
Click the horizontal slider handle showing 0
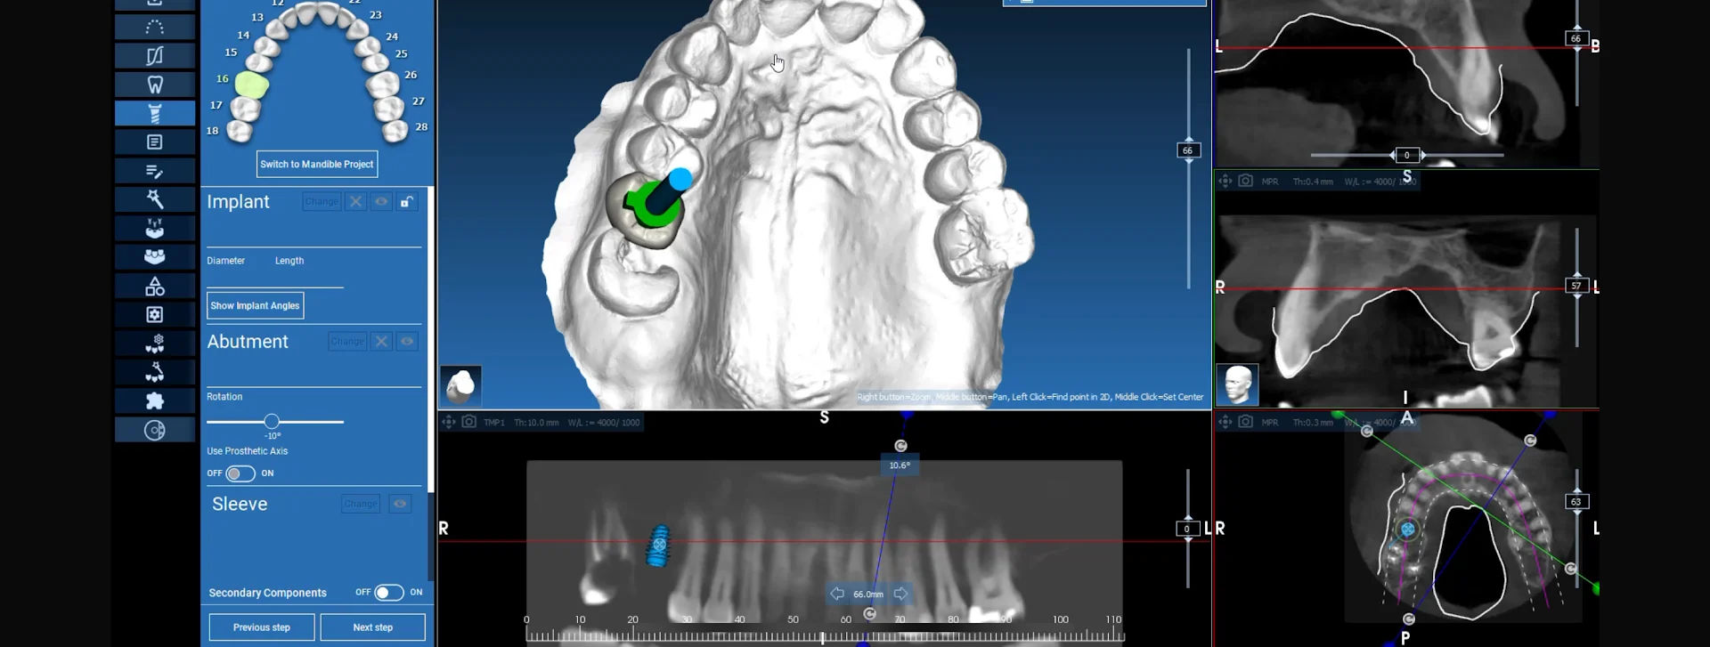point(1407,155)
